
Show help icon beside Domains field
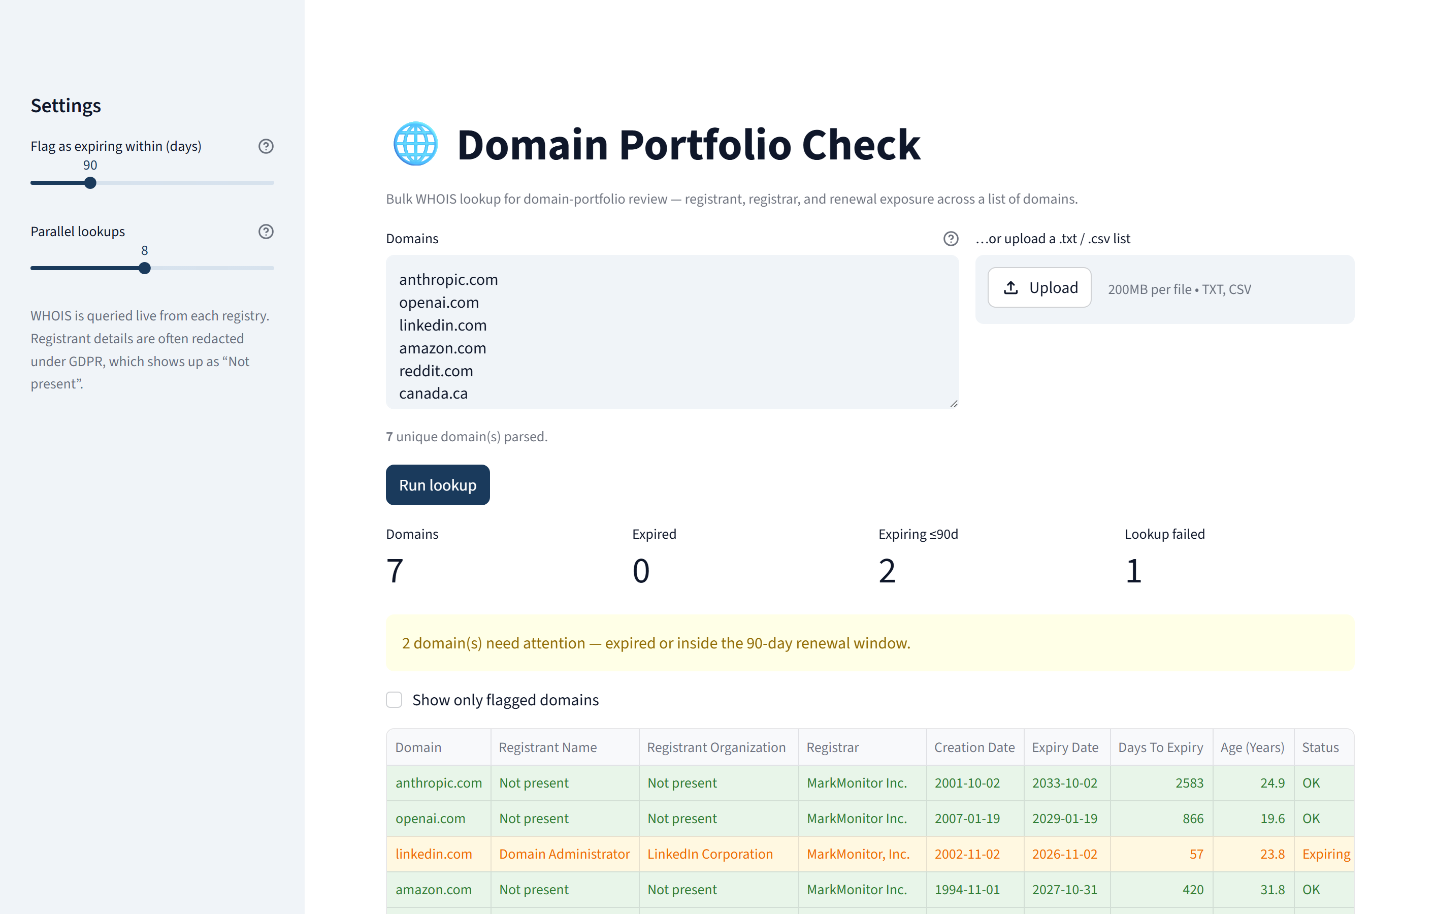951,239
